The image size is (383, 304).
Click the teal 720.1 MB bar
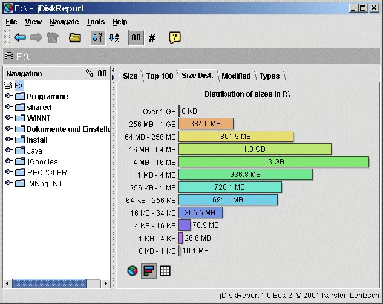tap(230, 187)
